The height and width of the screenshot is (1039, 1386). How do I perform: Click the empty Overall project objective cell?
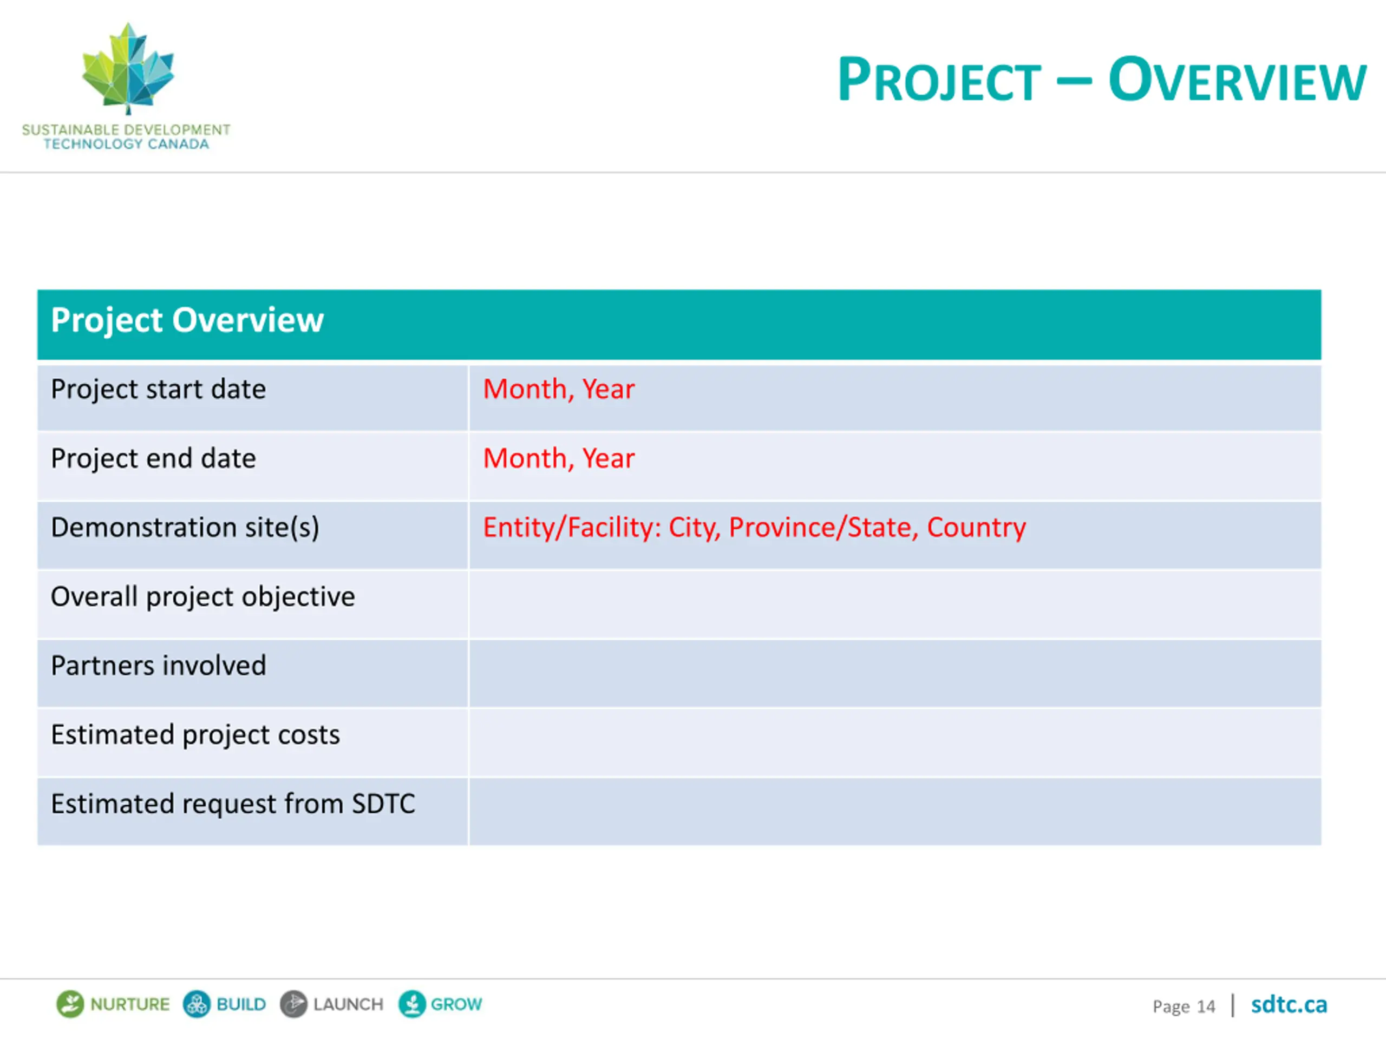coord(895,605)
